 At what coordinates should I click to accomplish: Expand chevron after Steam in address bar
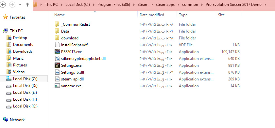(x=152, y=5)
